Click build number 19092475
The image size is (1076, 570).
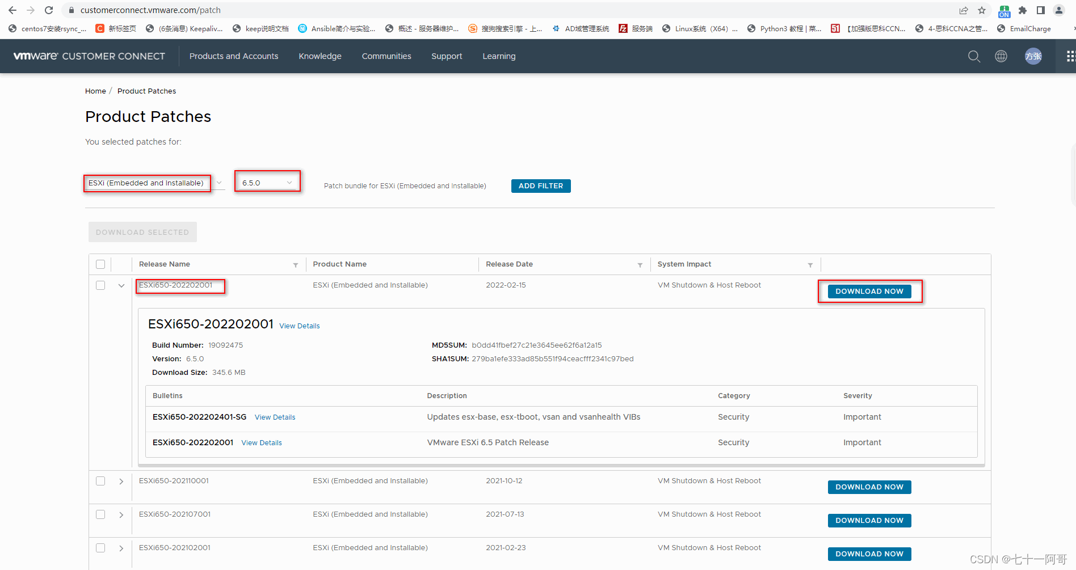tap(226, 345)
